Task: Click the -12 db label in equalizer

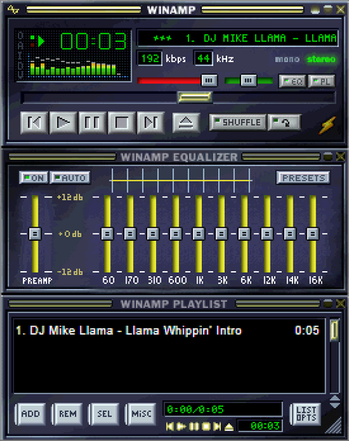Action: tap(69, 272)
